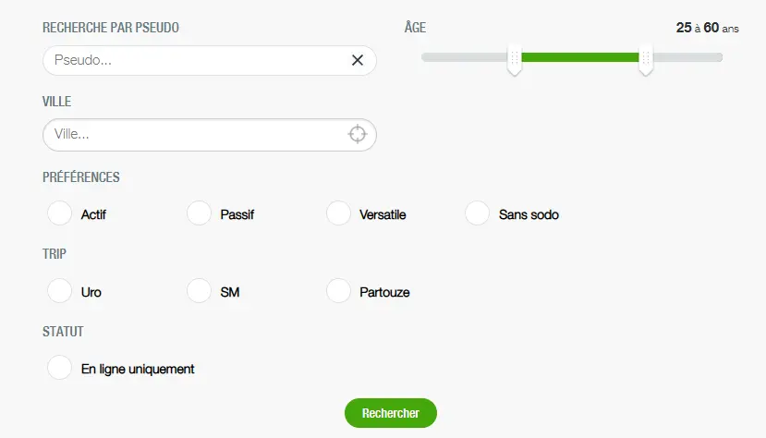Image resolution: width=766 pixels, height=438 pixels.
Task: Check the Partouze trip option
Action: 338,291
